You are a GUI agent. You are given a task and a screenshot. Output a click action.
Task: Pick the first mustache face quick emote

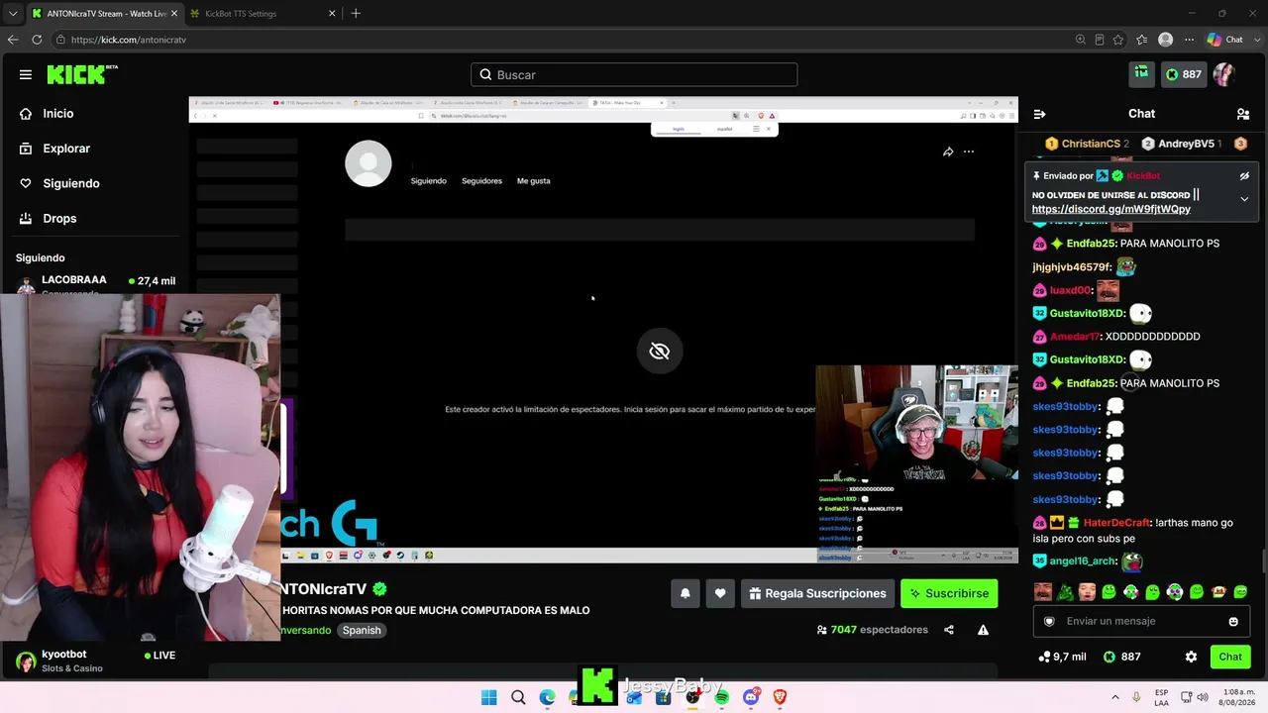(x=1043, y=592)
